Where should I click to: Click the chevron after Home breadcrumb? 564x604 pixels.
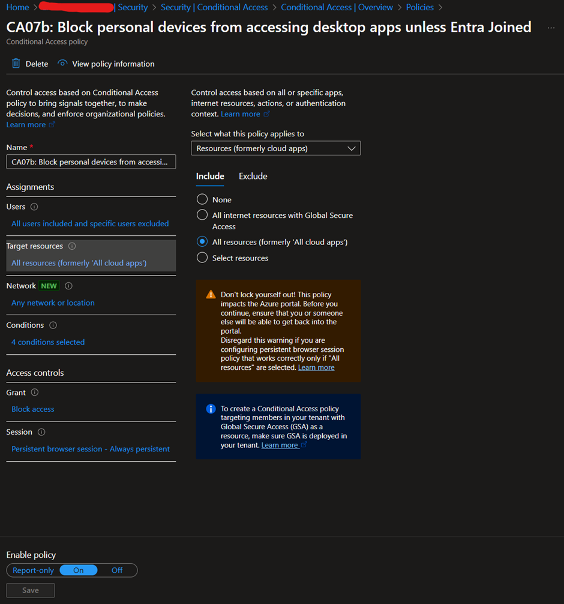coord(35,7)
